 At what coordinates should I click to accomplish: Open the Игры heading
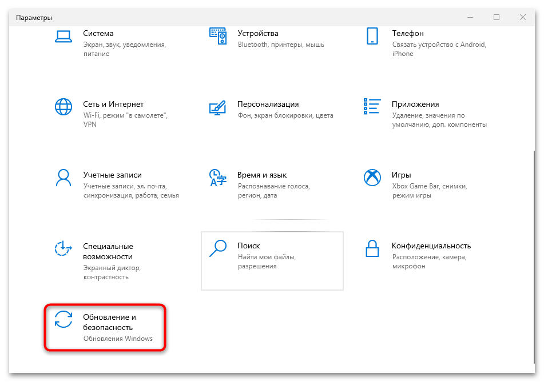click(402, 175)
